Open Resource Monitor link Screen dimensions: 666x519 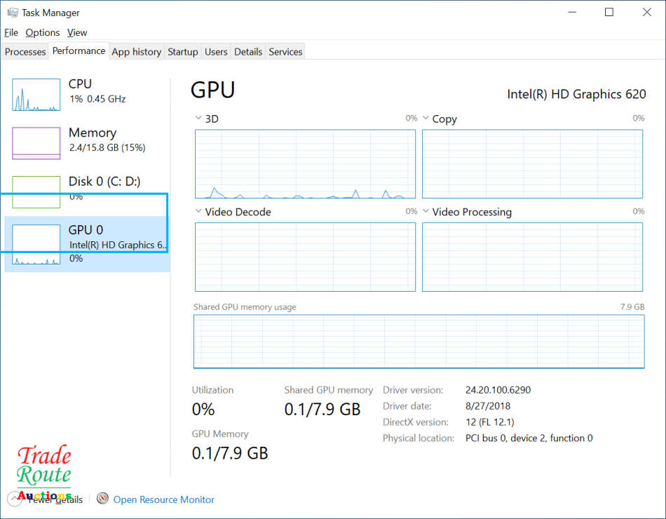(163, 499)
